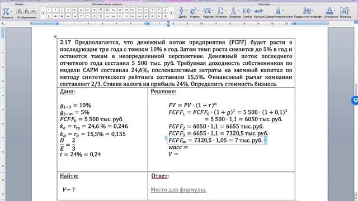Insert the double right arrow (⇒) symbol
The height and width of the screenshot is (201, 358).
pyautogui.click(x=62, y=16)
